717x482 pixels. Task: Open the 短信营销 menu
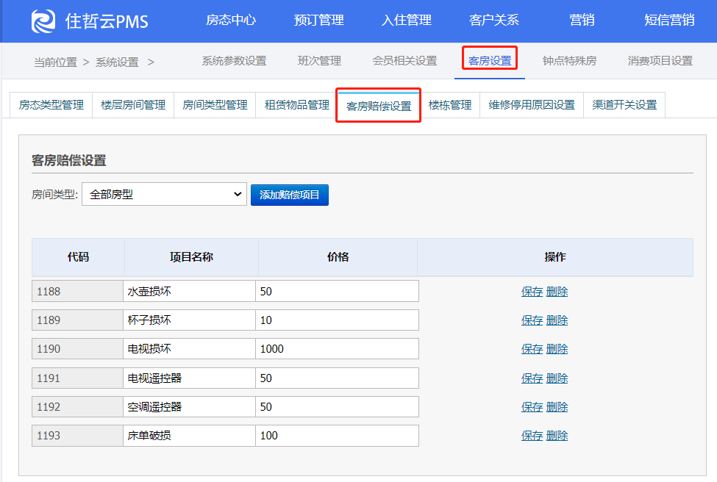[669, 20]
